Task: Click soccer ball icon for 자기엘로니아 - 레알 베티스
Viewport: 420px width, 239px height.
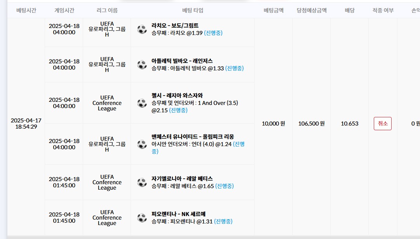Action: (x=142, y=182)
